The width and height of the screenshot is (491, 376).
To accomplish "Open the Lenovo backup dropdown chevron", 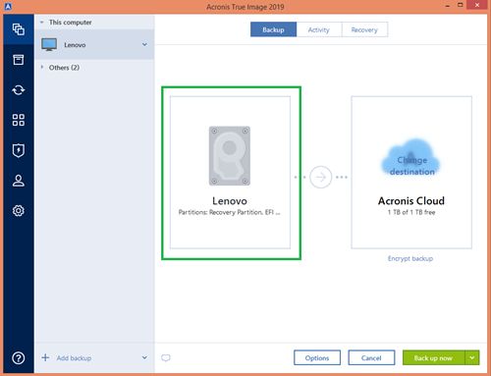I will (144, 44).
